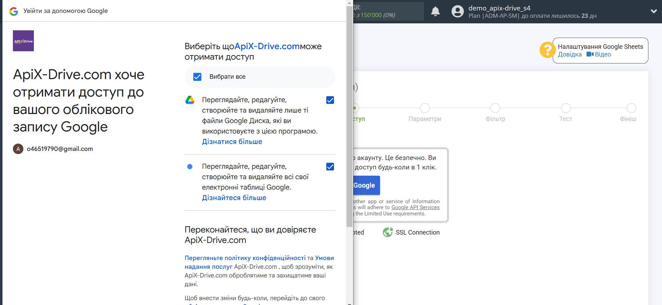The width and height of the screenshot is (662, 305).
Task: Click the Google logo in the sign-in header
Action: pos(14,11)
